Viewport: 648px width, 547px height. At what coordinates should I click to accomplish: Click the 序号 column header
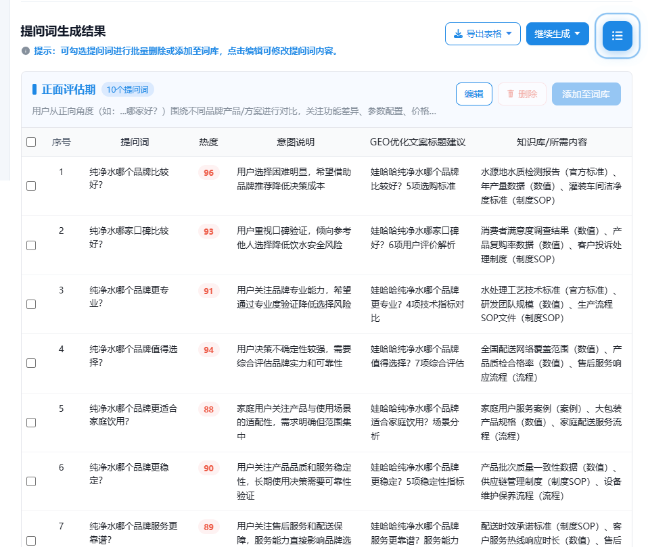point(61,142)
